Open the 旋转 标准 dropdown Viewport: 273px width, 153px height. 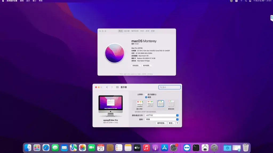(x=162, y=119)
